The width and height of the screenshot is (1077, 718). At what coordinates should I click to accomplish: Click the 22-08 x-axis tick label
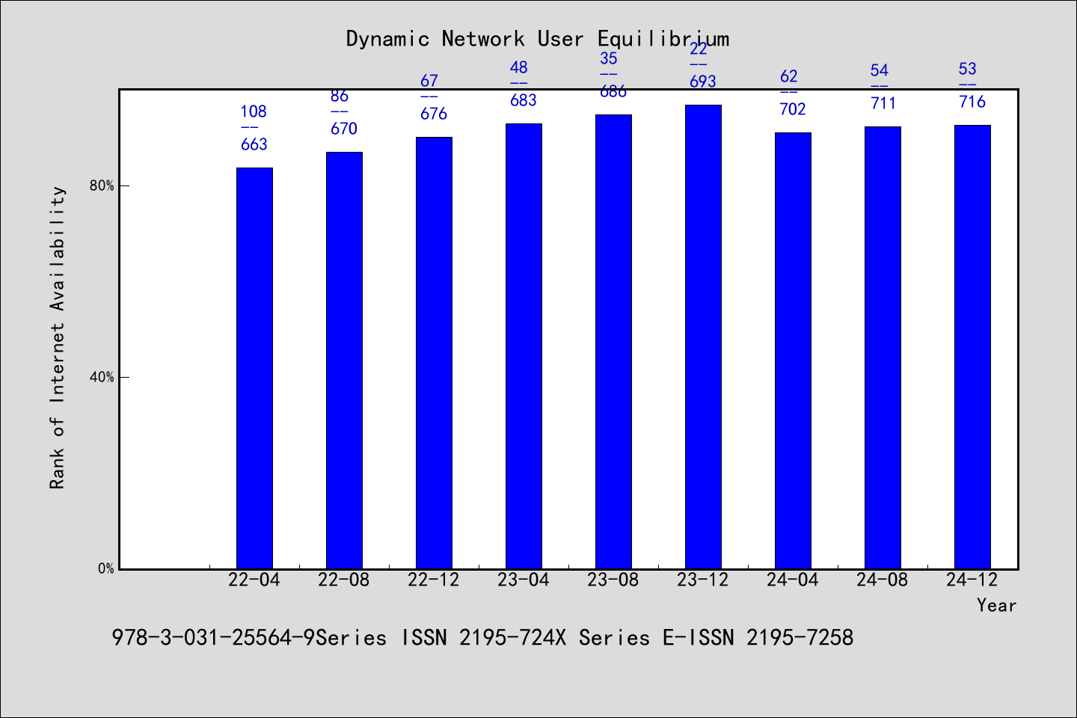pyautogui.click(x=344, y=580)
